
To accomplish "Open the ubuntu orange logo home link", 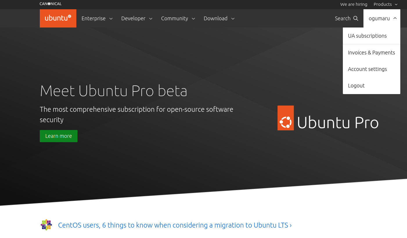I will coord(58,18).
